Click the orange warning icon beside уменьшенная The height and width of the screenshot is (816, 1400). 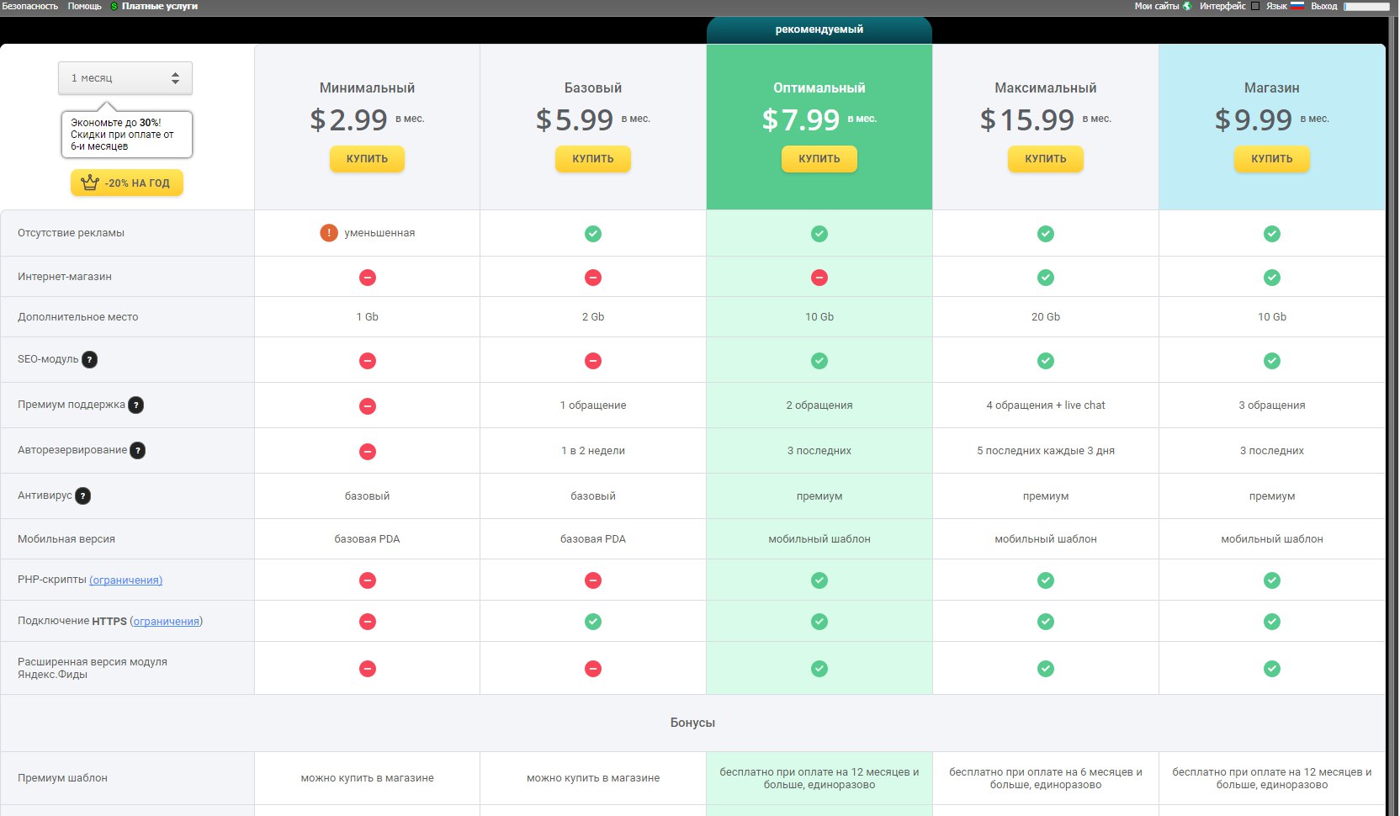coord(329,233)
